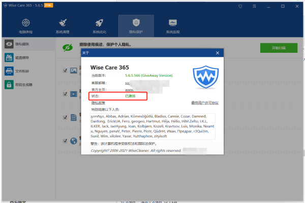Click the green crossed-eye privacy icon

coord(68,47)
